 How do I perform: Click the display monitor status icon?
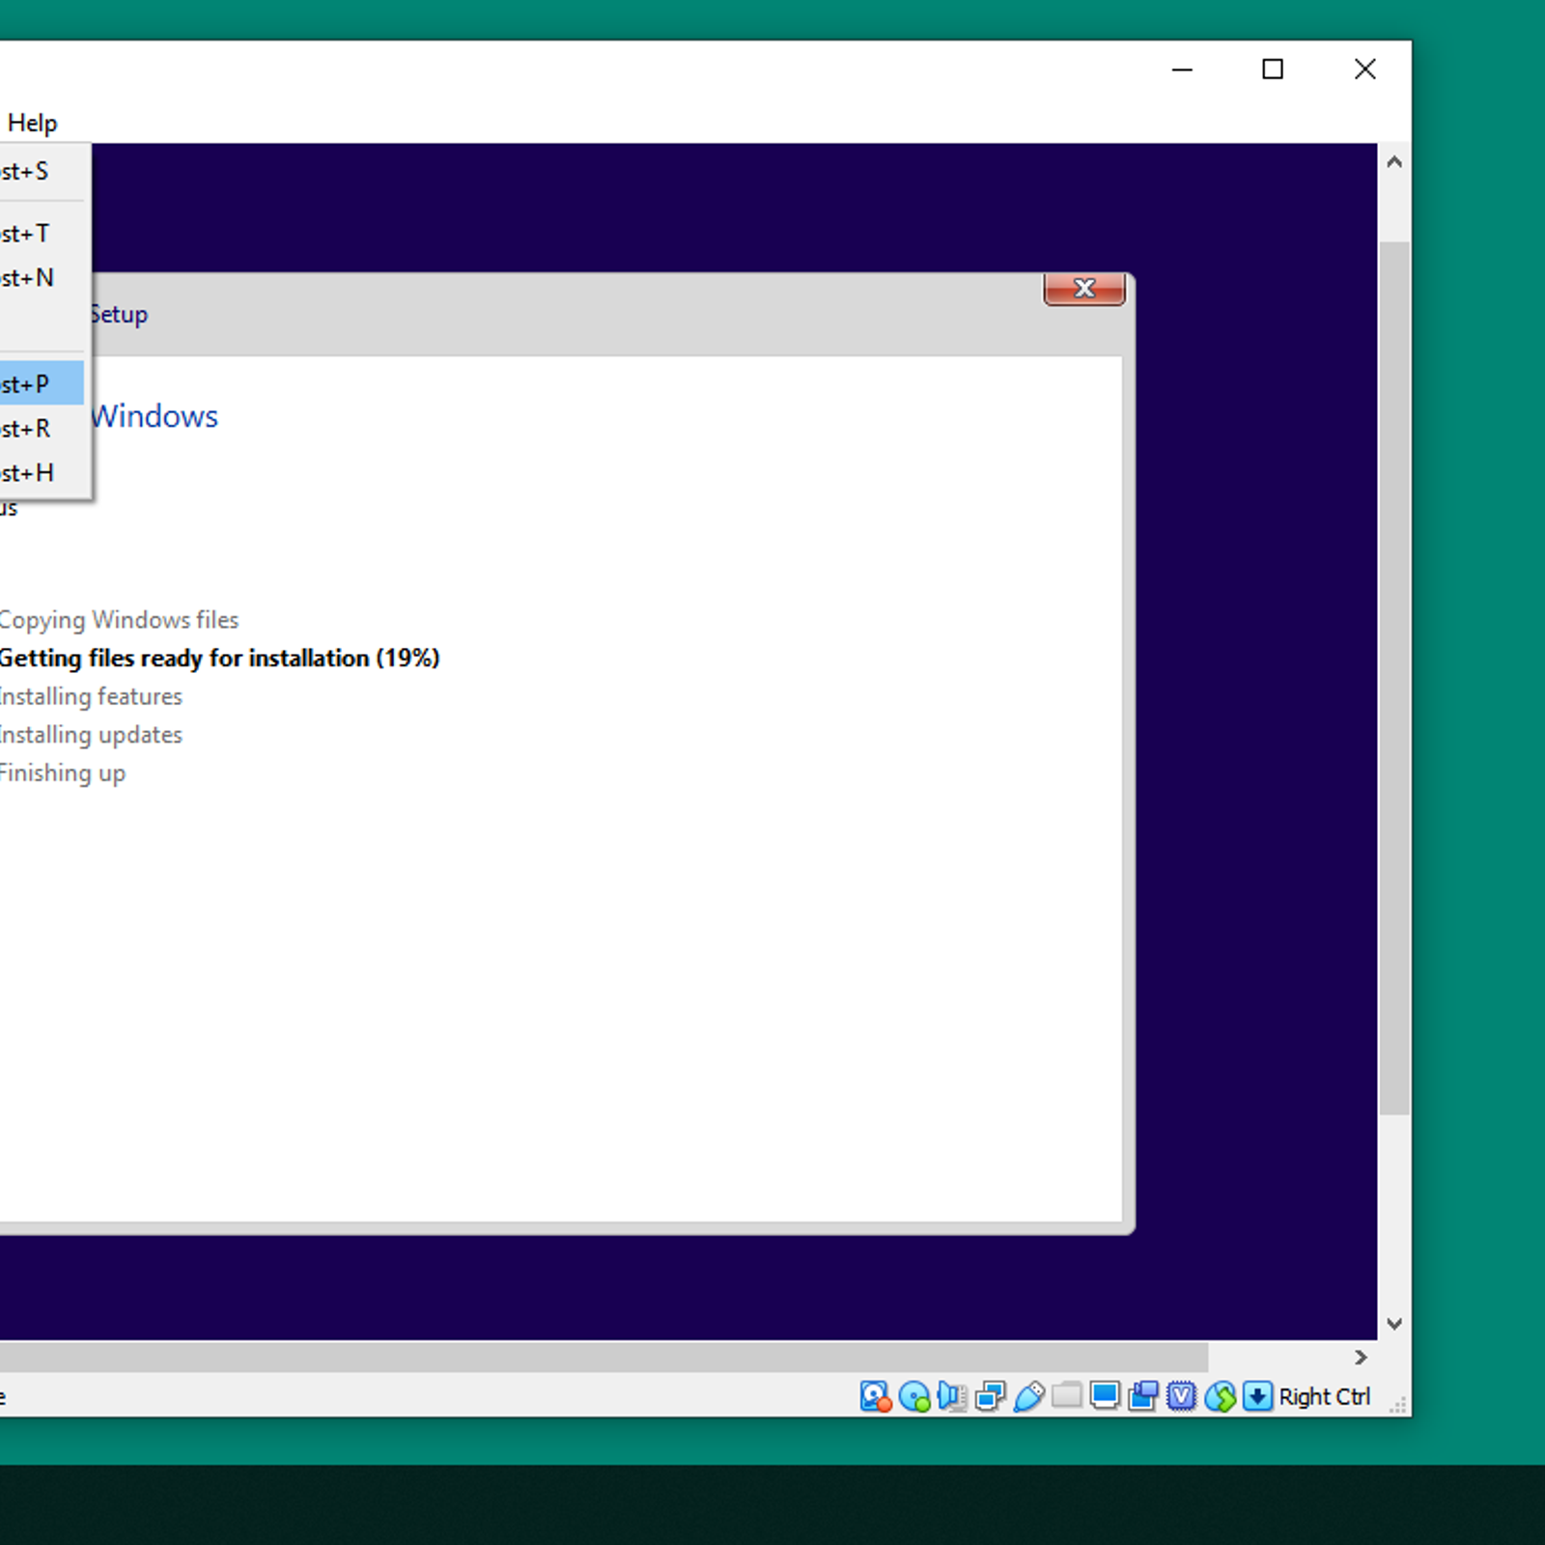coord(1105,1396)
